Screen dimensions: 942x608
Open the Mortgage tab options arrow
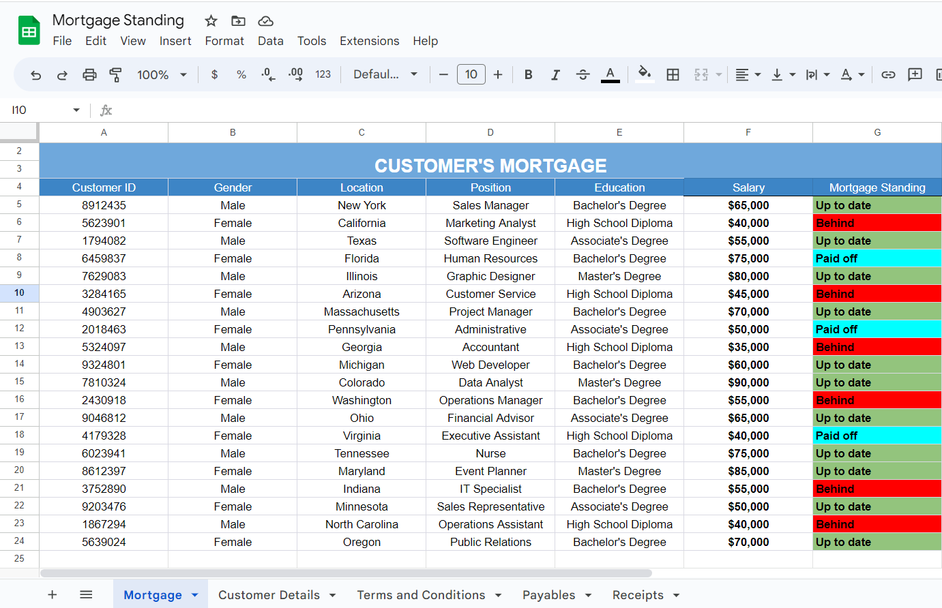pyautogui.click(x=195, y=595)
